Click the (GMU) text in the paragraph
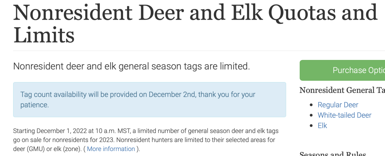 click(x=36, y=149)
